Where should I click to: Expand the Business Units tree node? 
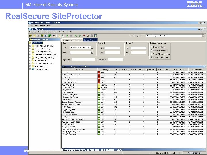tap(30, 49)
